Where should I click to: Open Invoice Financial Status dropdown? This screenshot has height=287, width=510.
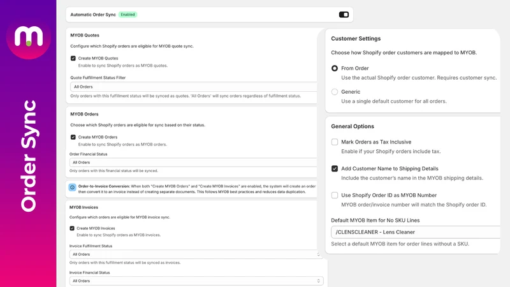[196, 281]
